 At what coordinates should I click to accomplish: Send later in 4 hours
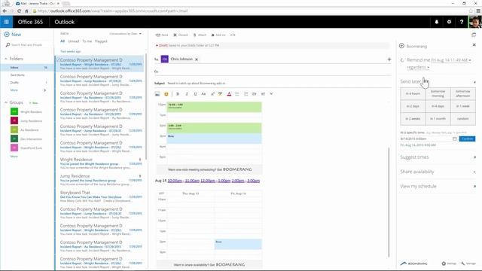click(x=413, y=93)
